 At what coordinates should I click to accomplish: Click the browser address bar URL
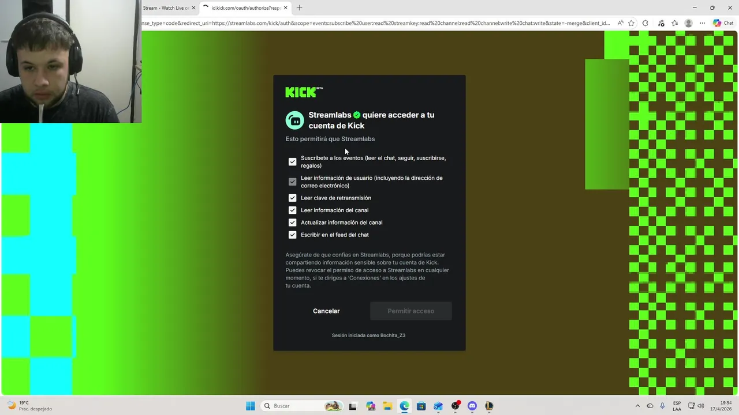(x=376, y=23)
